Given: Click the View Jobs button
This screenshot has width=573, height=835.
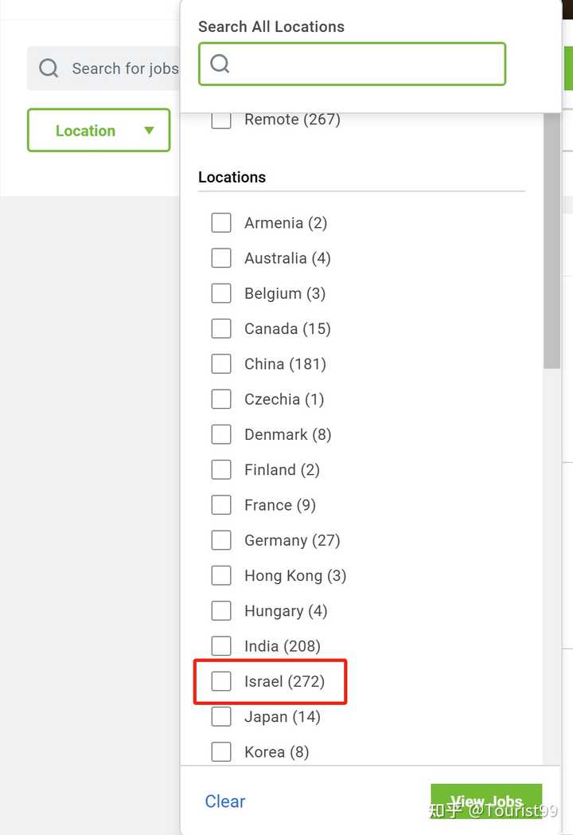Looking at the screenshot, I should pos(486,801).
